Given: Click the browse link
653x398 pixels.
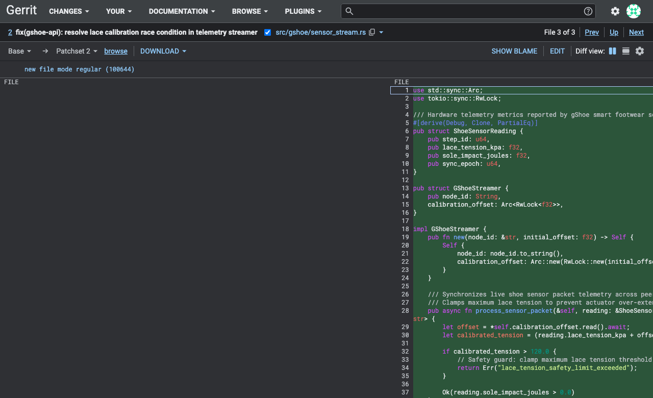Looking at the screenshot, I should click(116, 51).
